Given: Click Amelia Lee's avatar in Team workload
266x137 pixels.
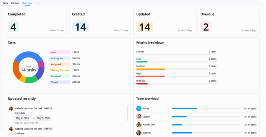Looking at the screenshot, I should [139, 125].
